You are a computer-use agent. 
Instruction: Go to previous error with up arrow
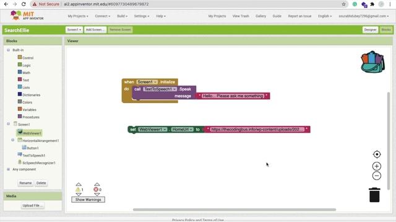pyautogui.click(x=97, y=184)
